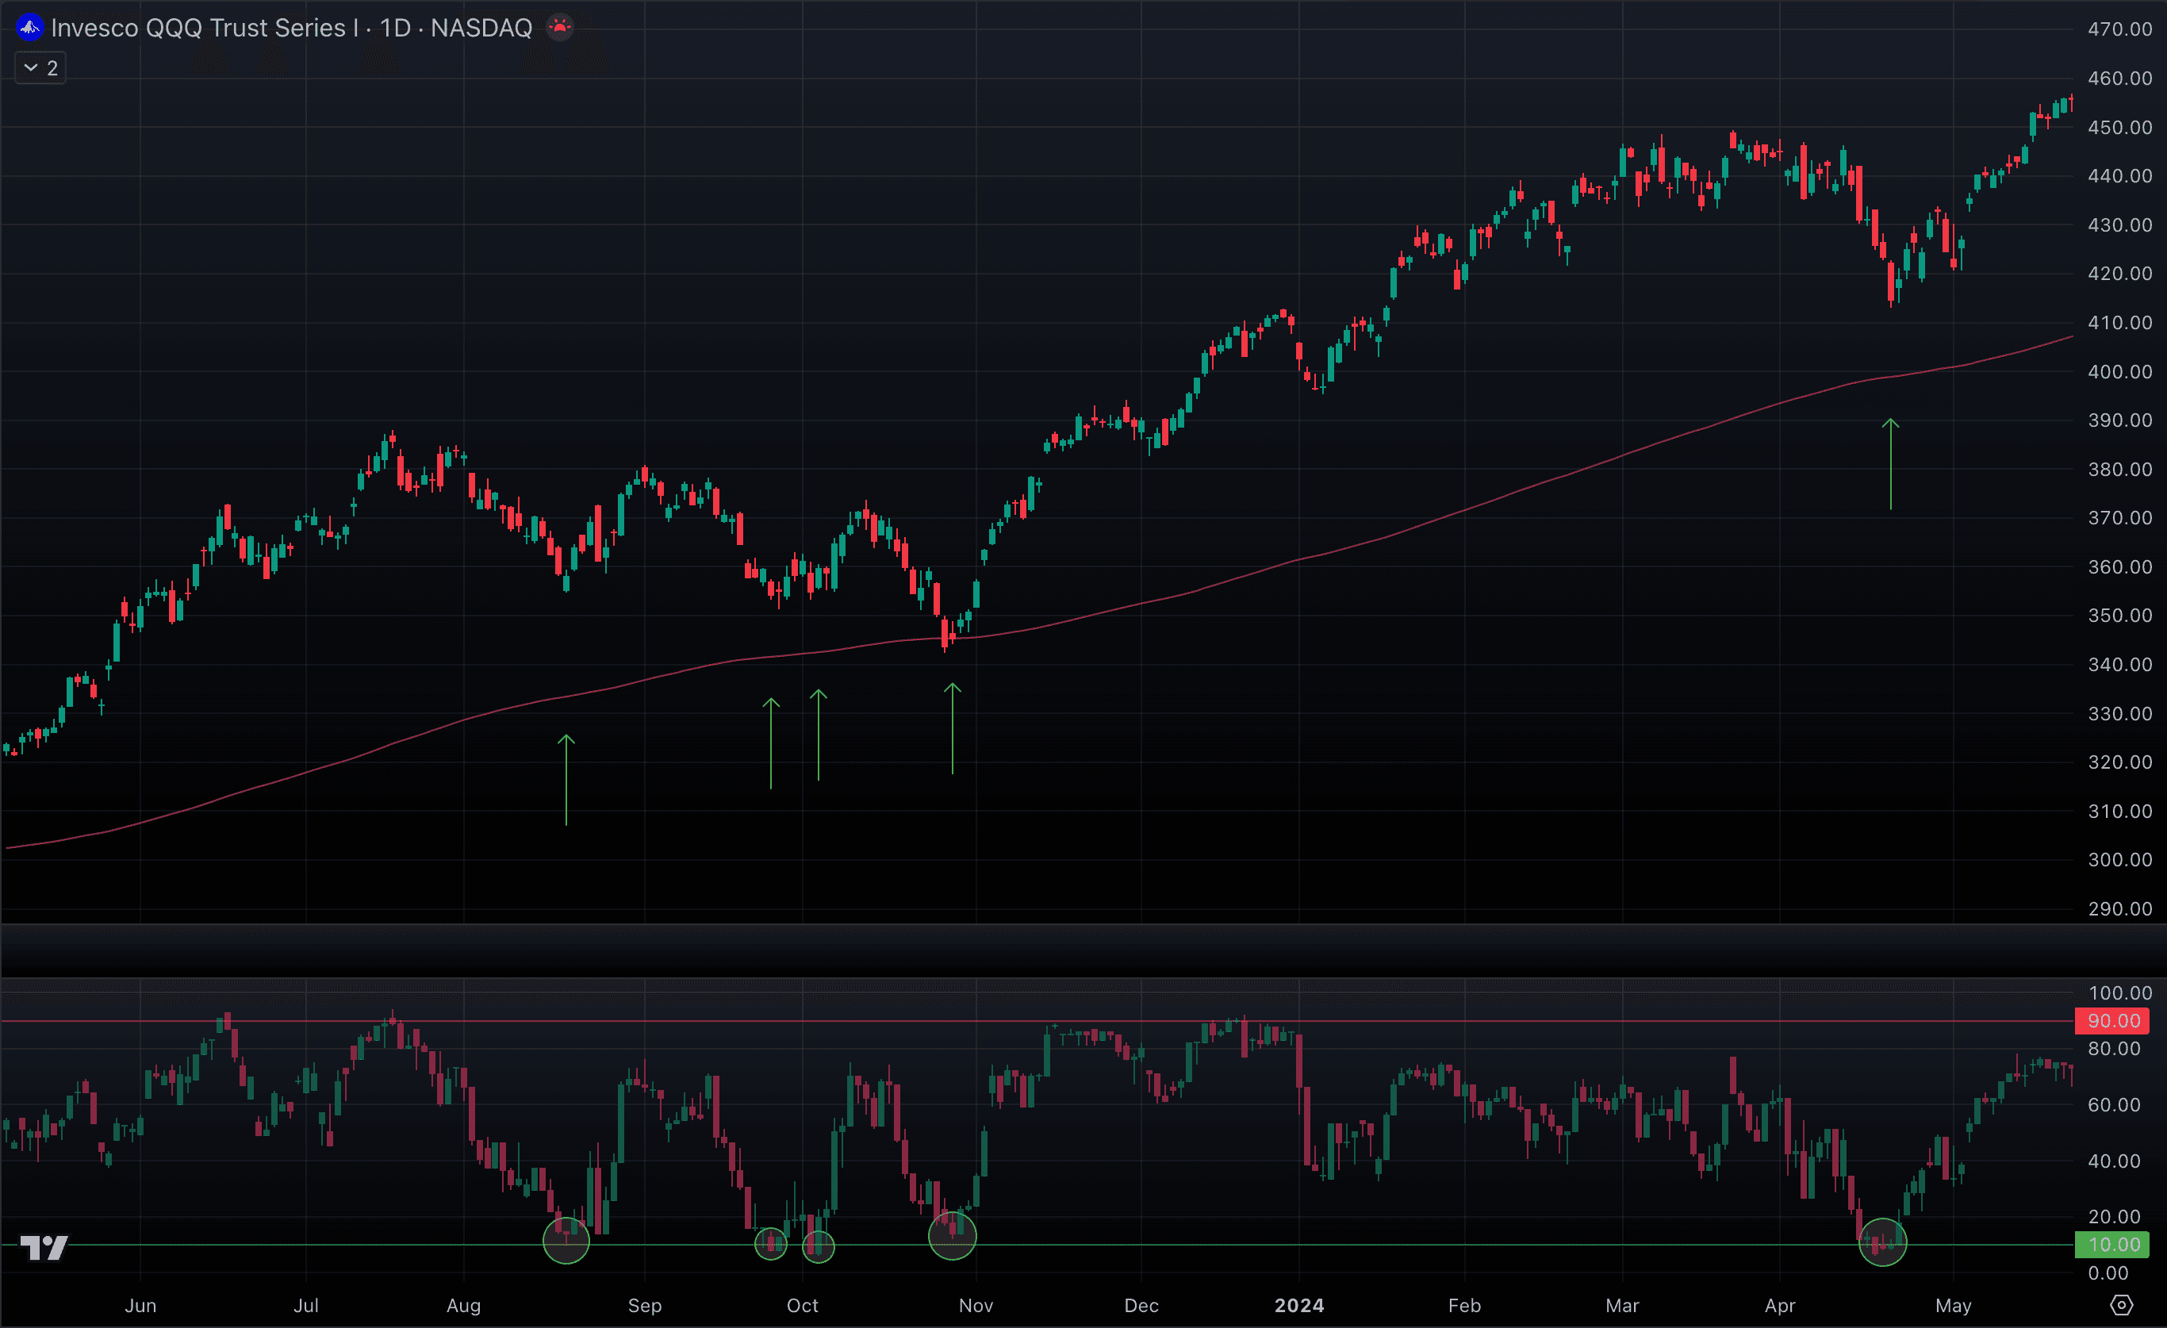2167x1328 pixels.
Task: Open chart settings gear in bottom-right corner
Action: pos(2121,1305)
